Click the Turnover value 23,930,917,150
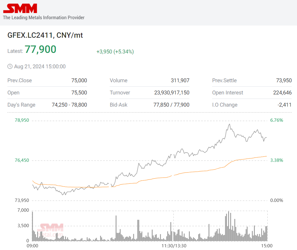The image size is (297, 250). [172, 93]
